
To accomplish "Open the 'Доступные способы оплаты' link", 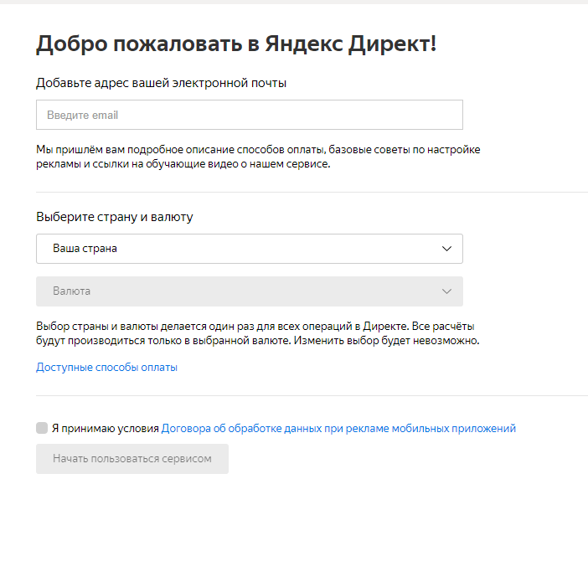I will click(x=106, y=367).
